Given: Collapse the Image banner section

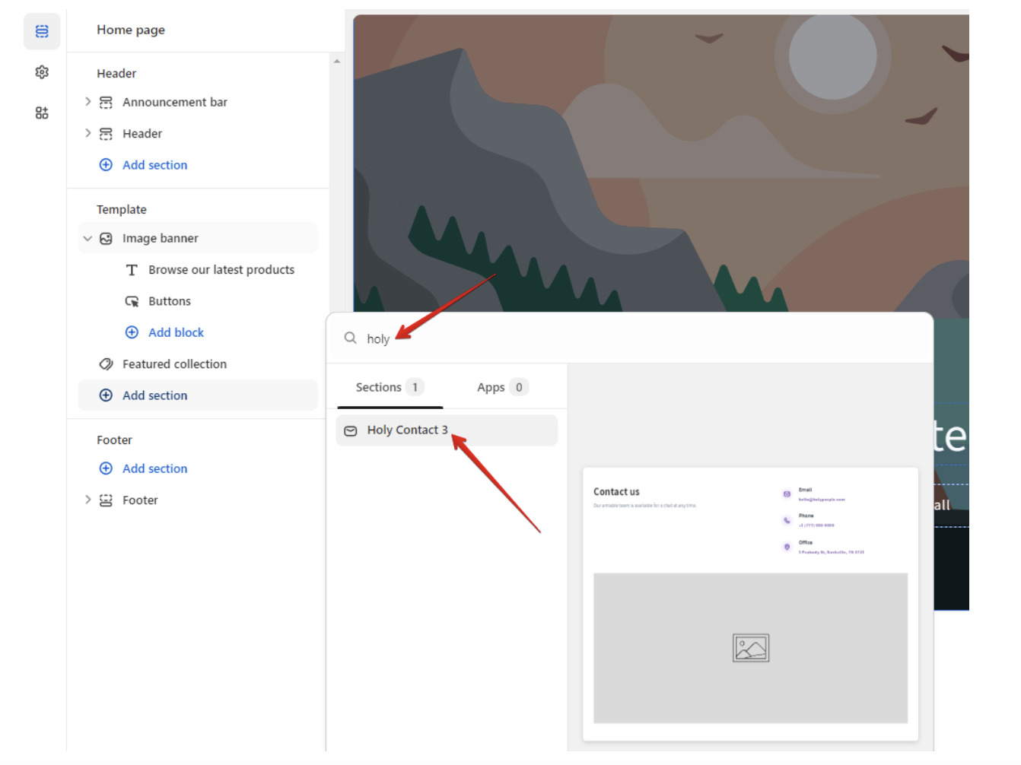Looking at the screenshot, I should tap(87, 239).
